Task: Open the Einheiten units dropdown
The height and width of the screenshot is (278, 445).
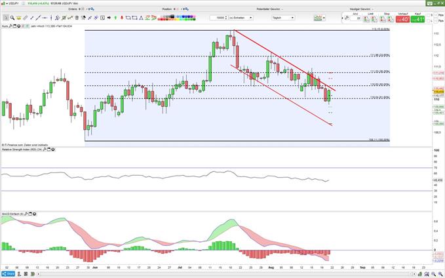Action: click(x=241, y=18)
